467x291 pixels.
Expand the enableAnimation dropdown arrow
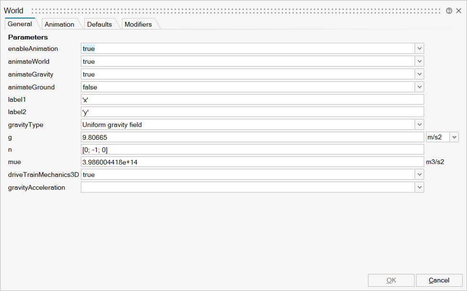419,48
